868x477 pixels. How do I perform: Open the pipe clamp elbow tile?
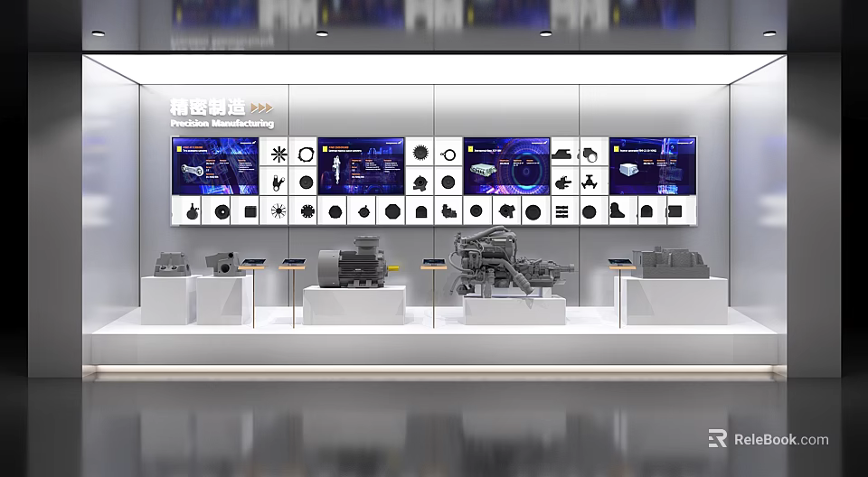[594, 152]
